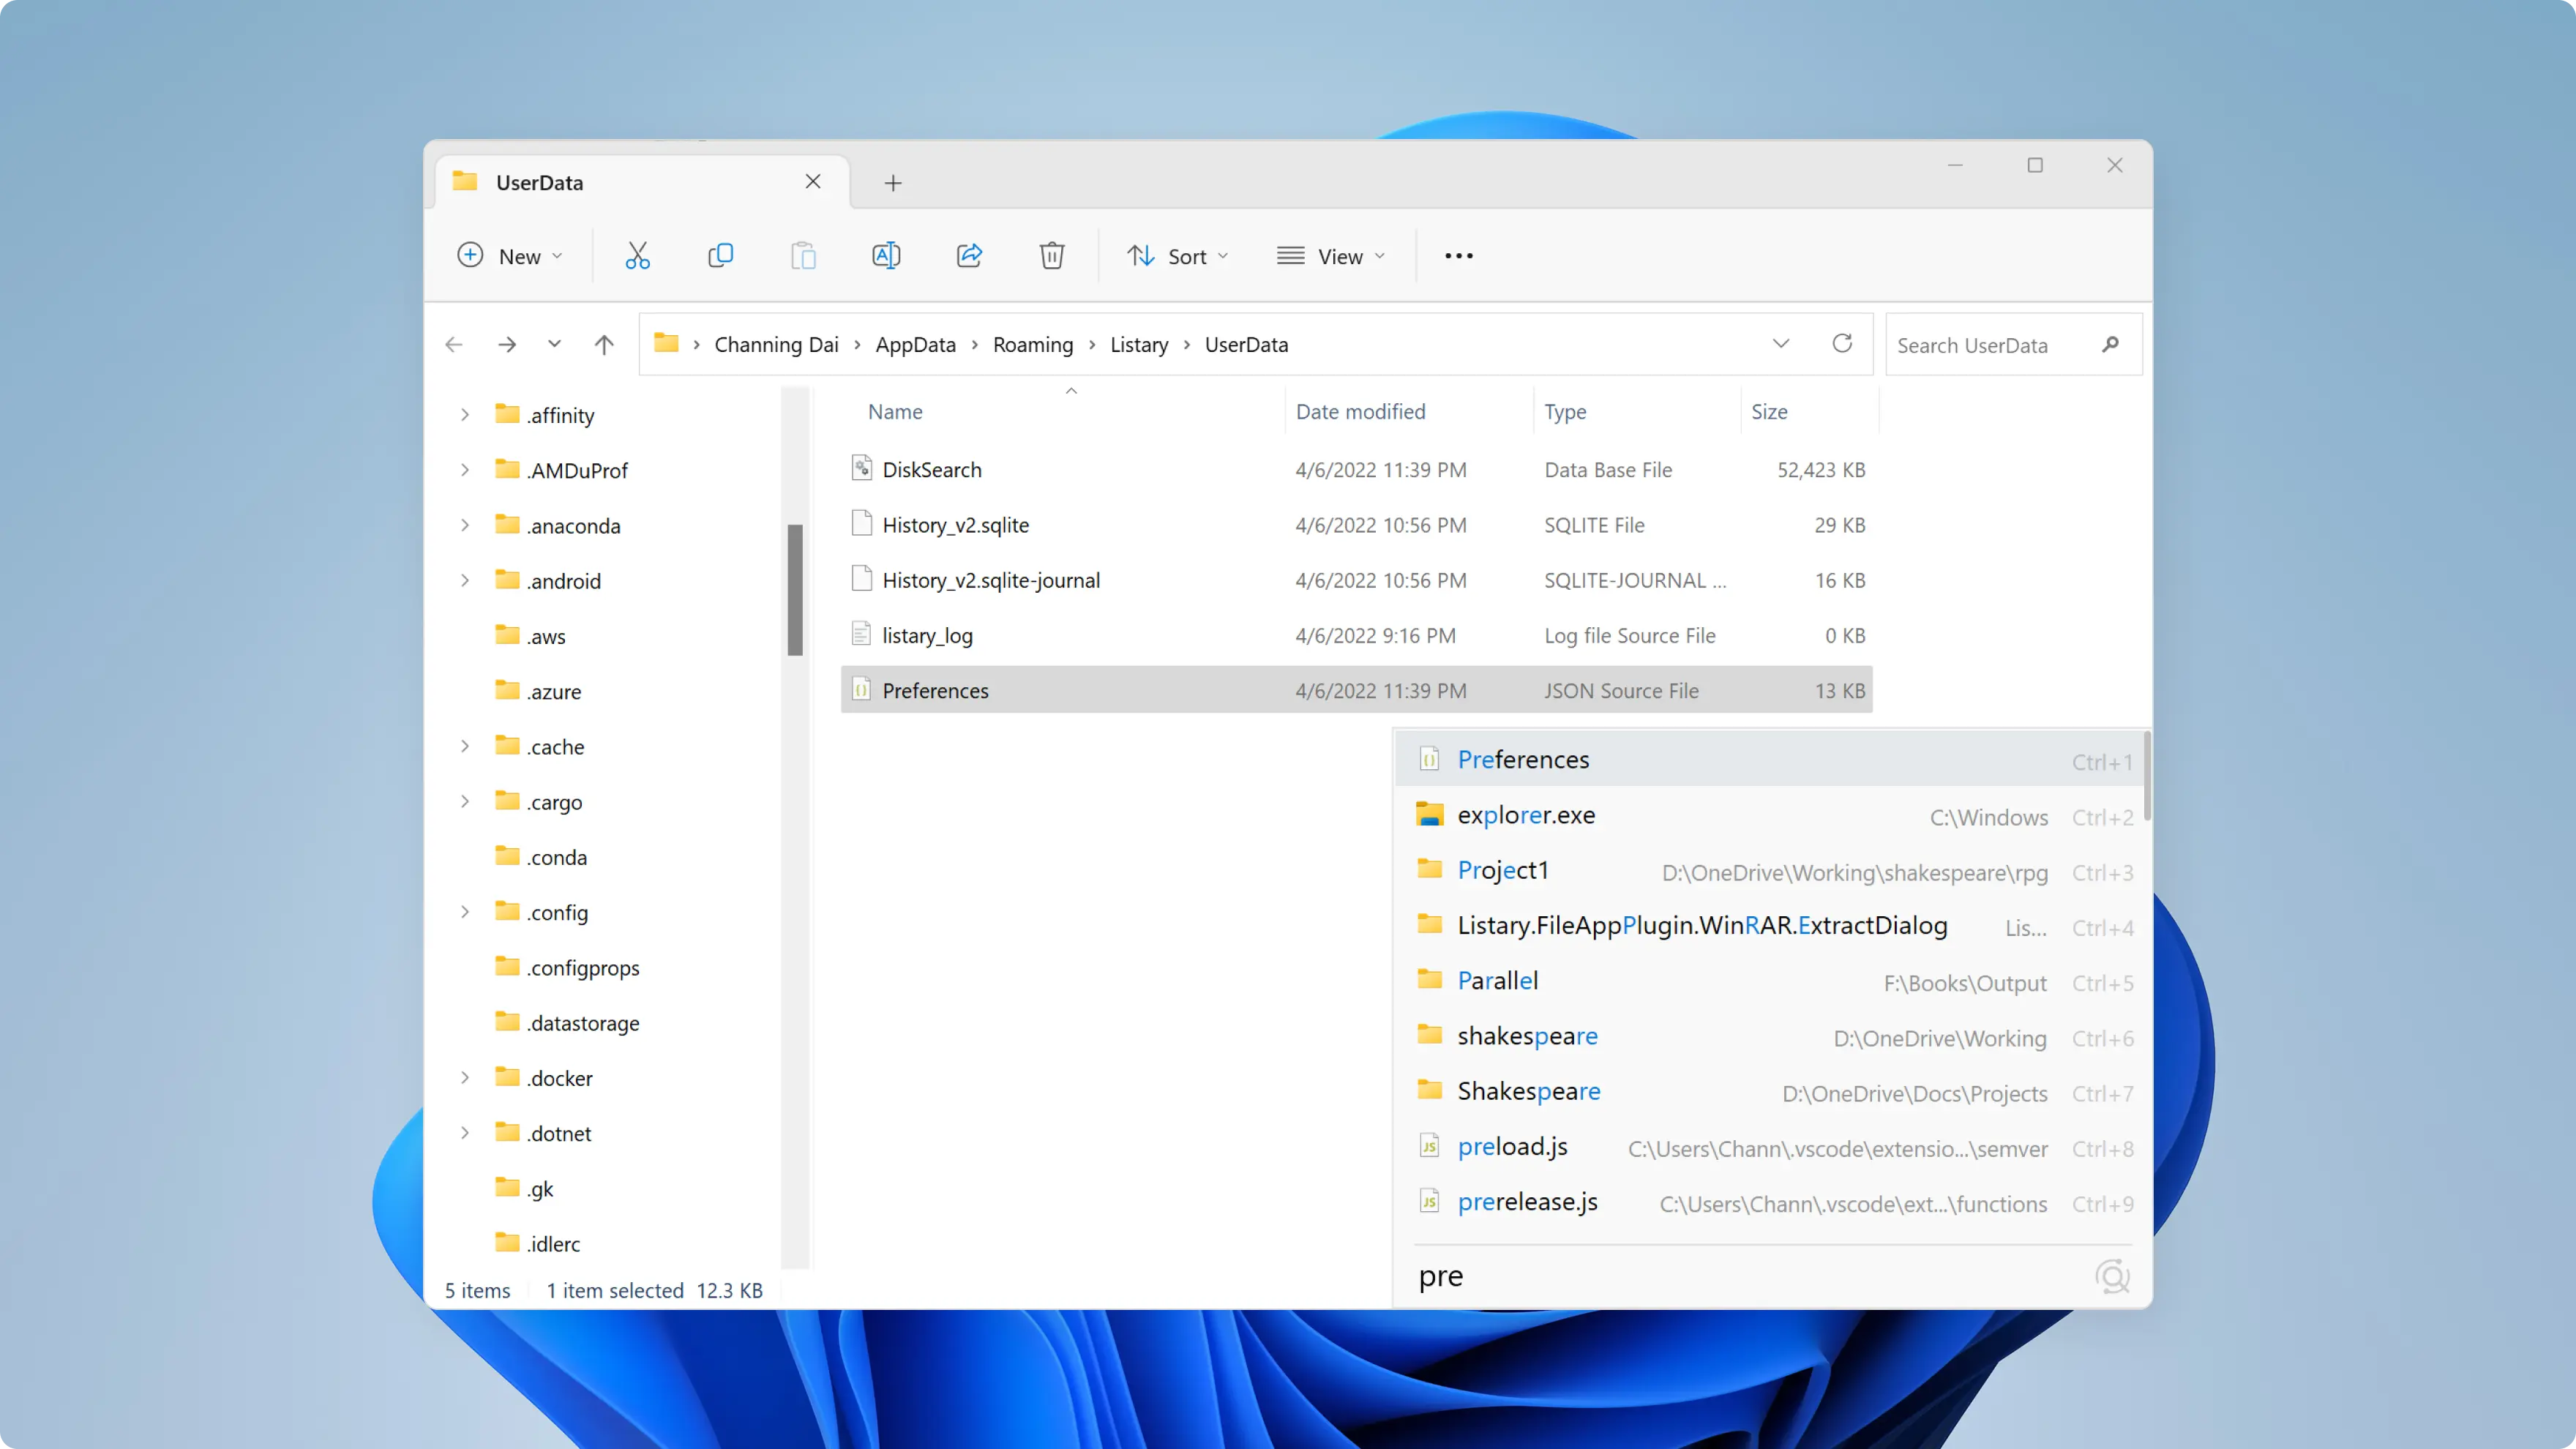The width and height of the screenshot is (2576, 1449).
Task: Select the .aws folder in tree
Action: [531, 637]
